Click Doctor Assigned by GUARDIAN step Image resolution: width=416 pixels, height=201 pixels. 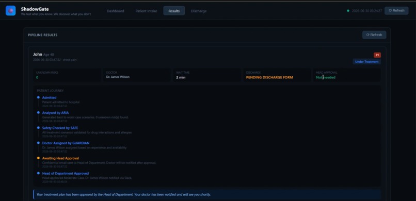[66, 143]
